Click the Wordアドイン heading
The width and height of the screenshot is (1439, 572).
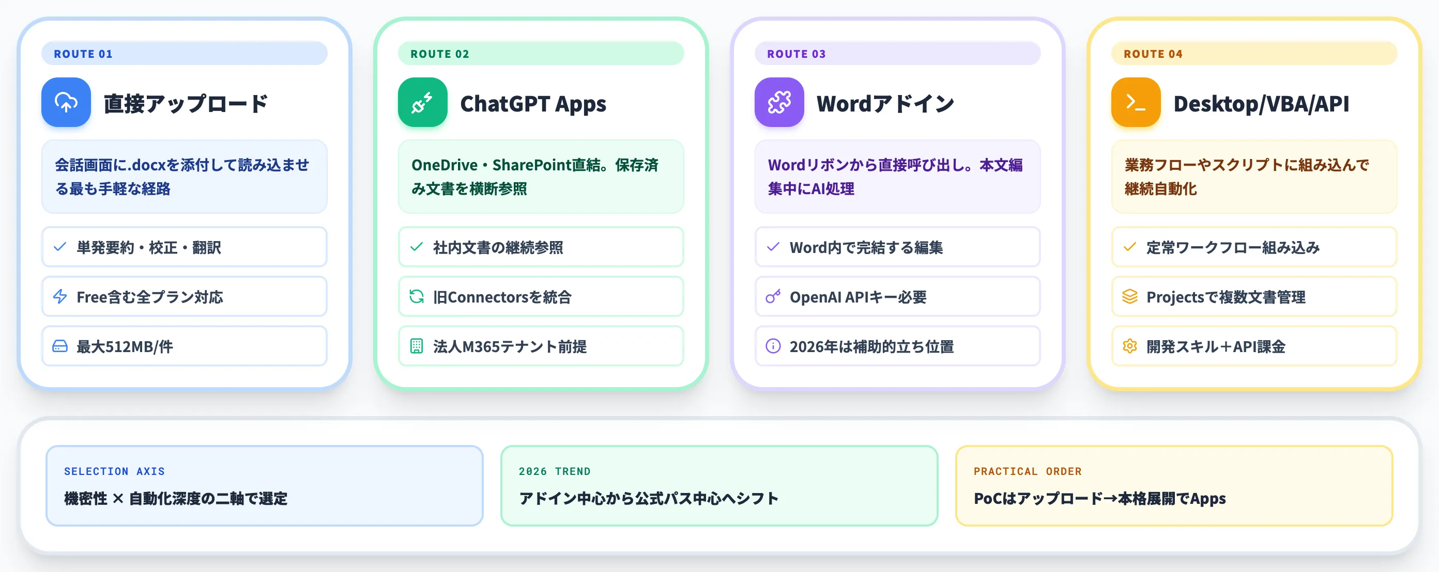885,104
